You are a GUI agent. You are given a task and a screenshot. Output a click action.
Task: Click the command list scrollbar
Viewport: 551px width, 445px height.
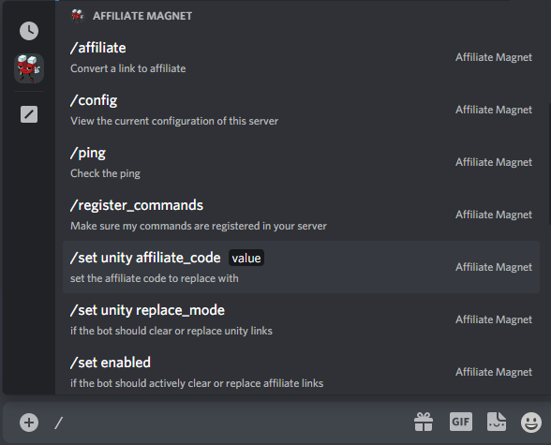(x=549, y=165)
